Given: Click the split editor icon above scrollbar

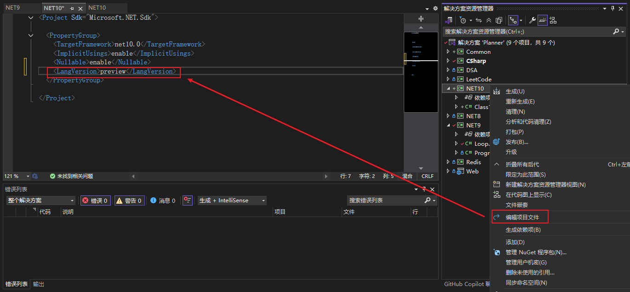Looking at the screenshot, I should (x=421, y=18).
